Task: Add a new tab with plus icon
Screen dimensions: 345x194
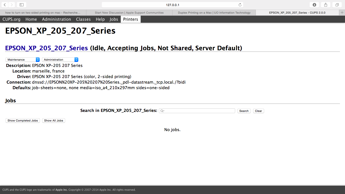Action: click(x=342, y=13)
